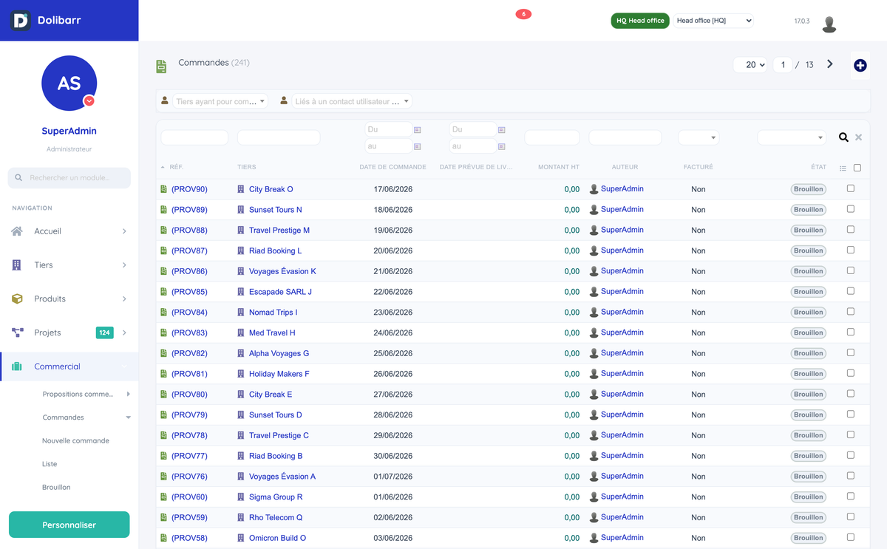Image resolution: width=887 pixels, height=549 pixels.
Task: Click the Dolibarr logo icon
Action: pyautogui.click(x=21, y=20)
